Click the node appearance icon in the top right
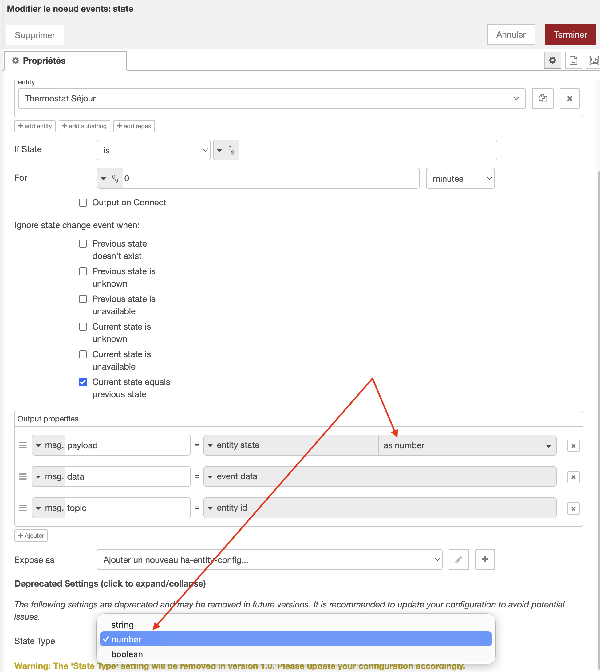 [x=594, y=60]
